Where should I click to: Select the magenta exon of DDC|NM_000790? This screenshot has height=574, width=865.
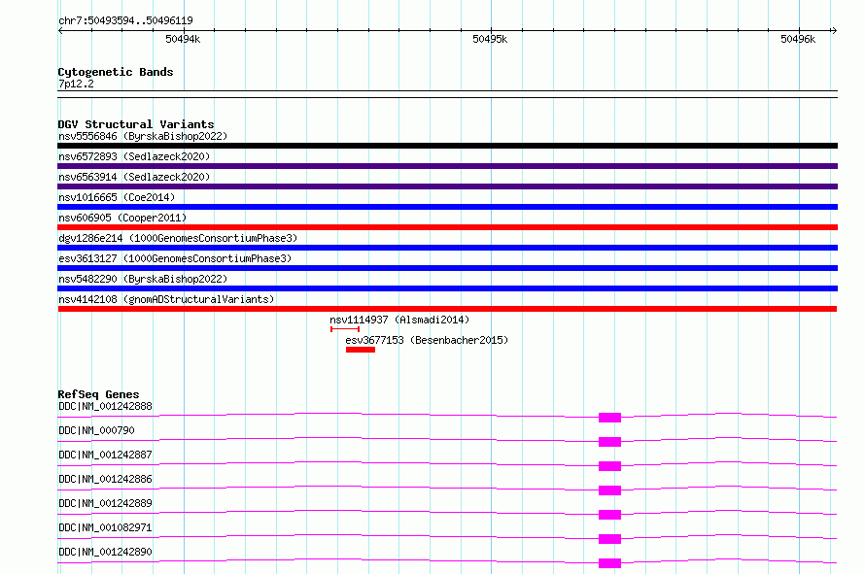click(x=609, y=442)
